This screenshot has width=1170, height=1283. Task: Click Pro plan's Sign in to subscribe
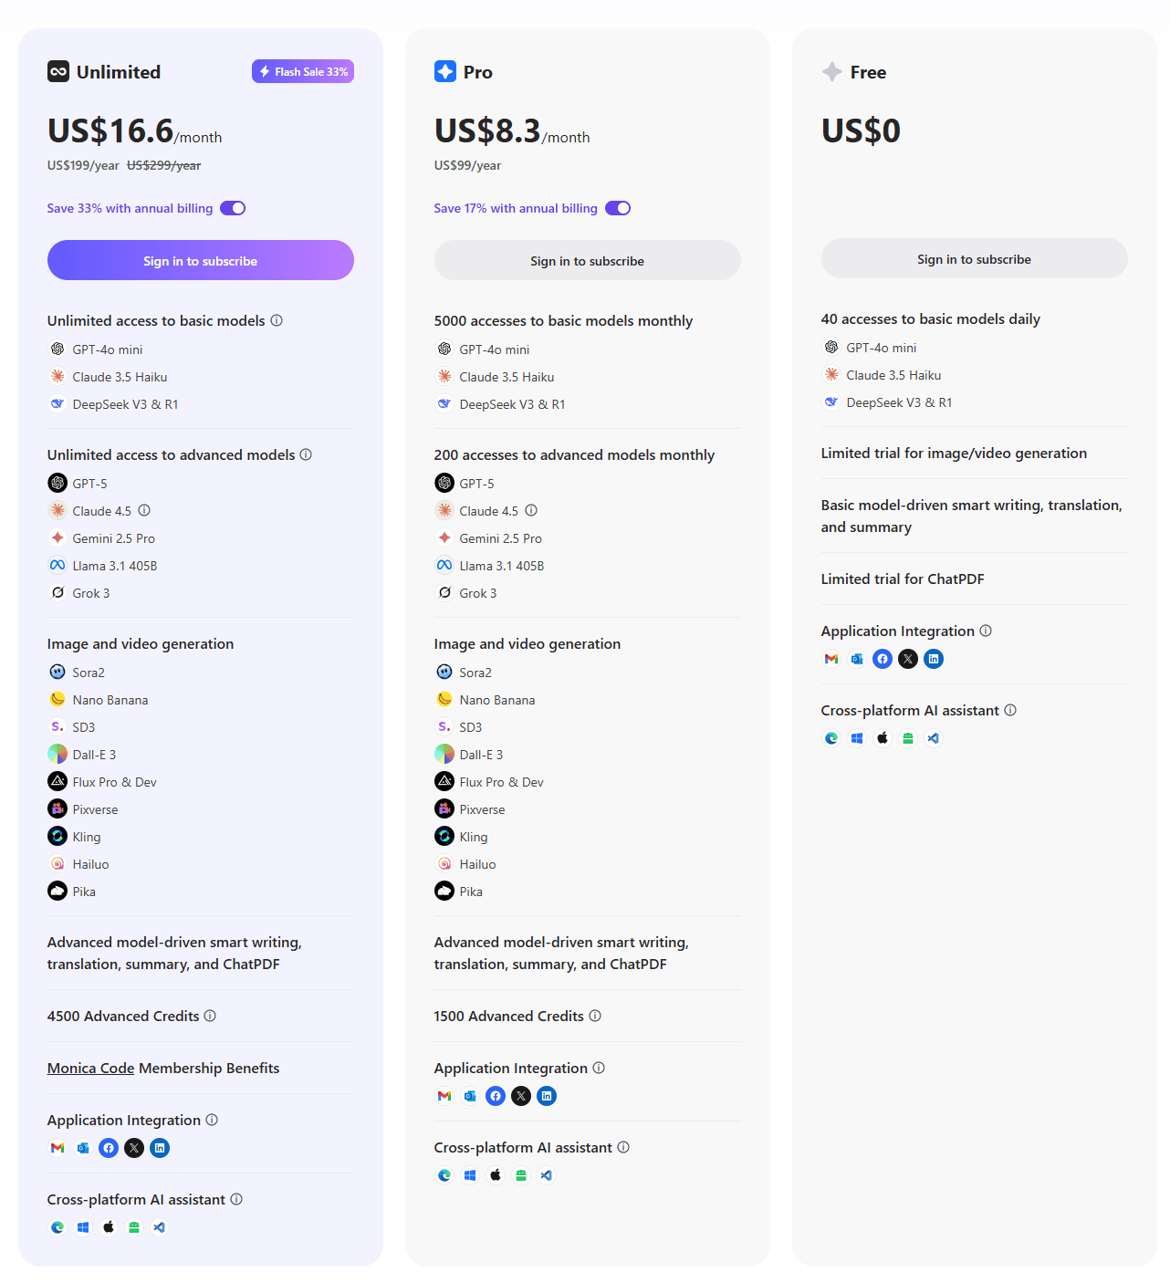coord(587,261)
